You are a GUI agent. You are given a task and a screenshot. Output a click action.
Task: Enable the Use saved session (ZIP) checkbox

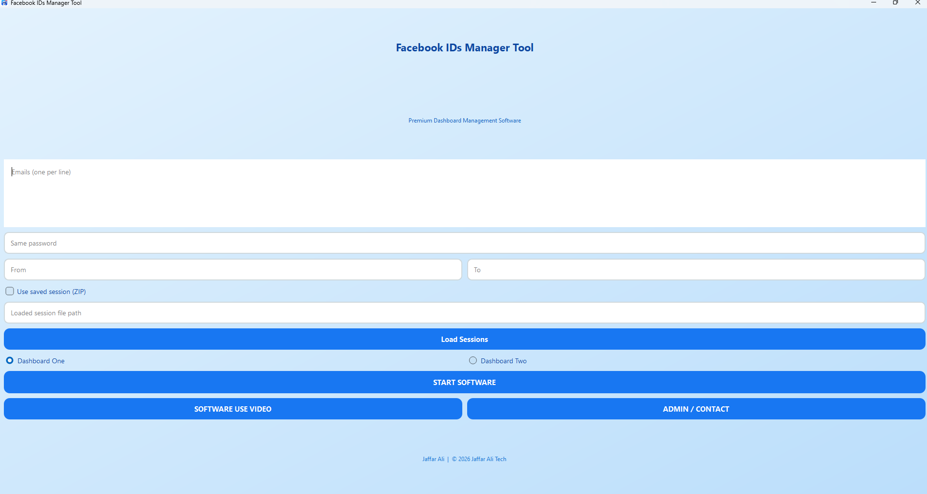10,292
